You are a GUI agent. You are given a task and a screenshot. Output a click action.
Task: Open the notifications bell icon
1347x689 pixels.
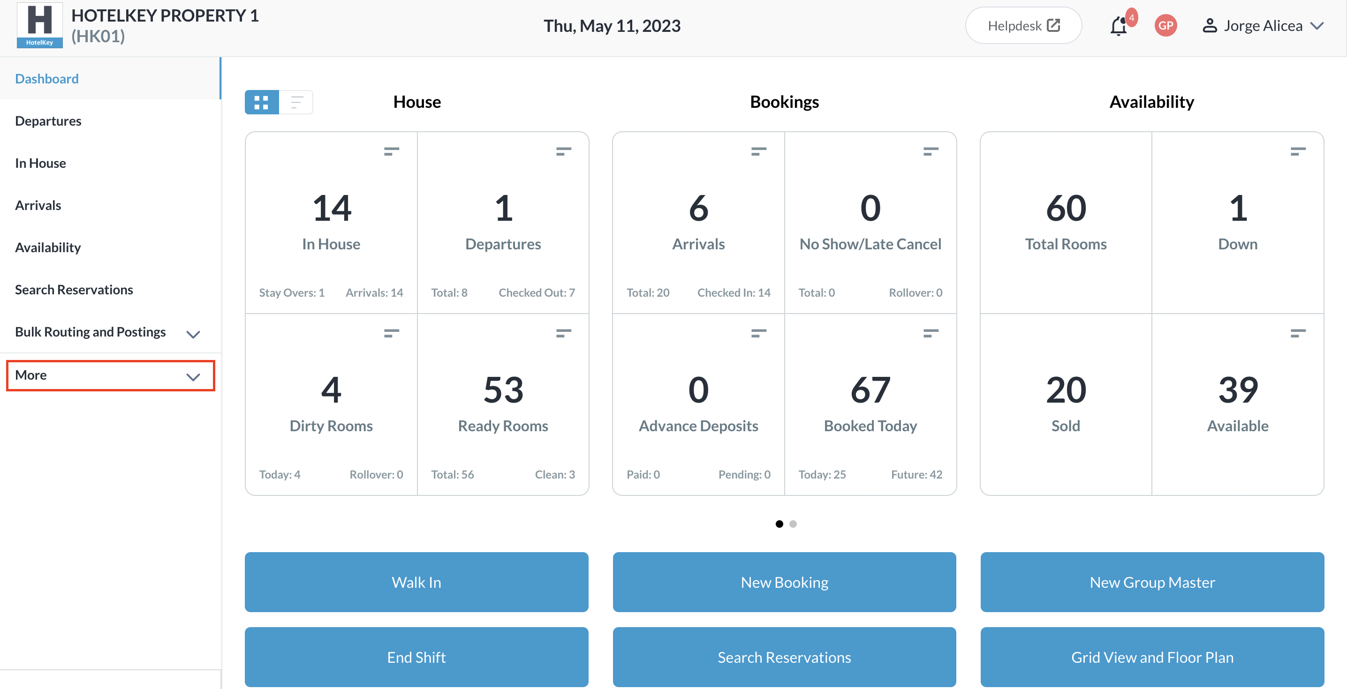(1119, 26)
